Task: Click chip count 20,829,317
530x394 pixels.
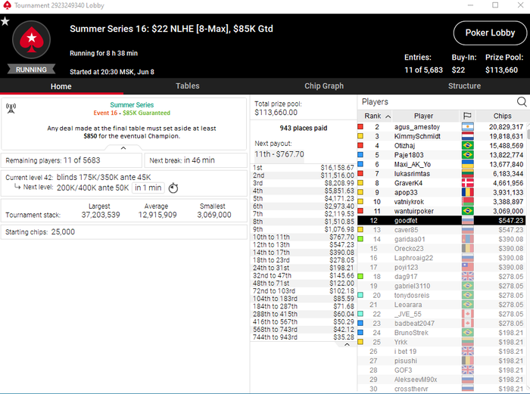Action: pyautogui.click(x=506, y=127)
